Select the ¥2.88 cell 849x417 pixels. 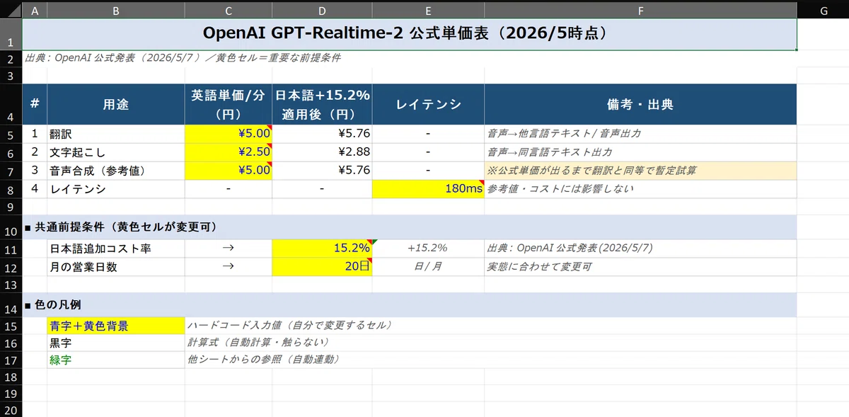coord(322,152)
